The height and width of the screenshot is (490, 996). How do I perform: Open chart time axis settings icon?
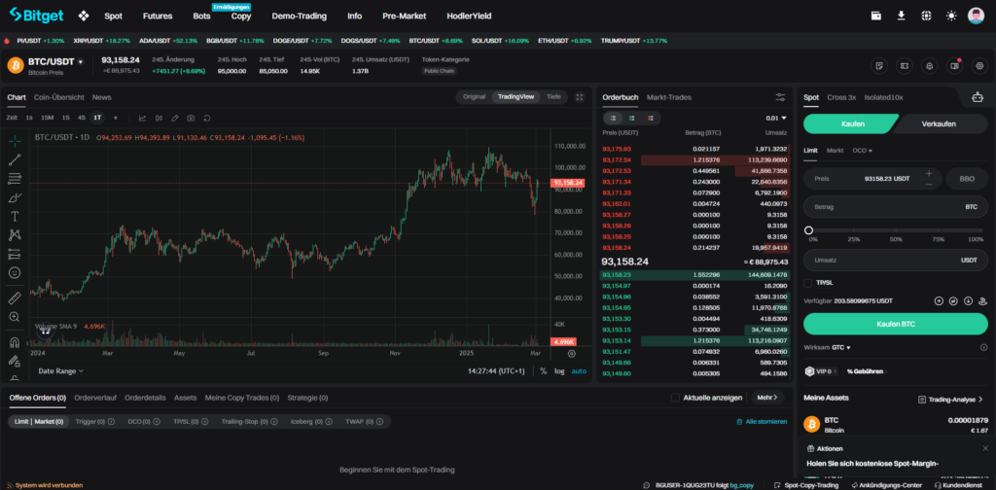pos(572,354)
